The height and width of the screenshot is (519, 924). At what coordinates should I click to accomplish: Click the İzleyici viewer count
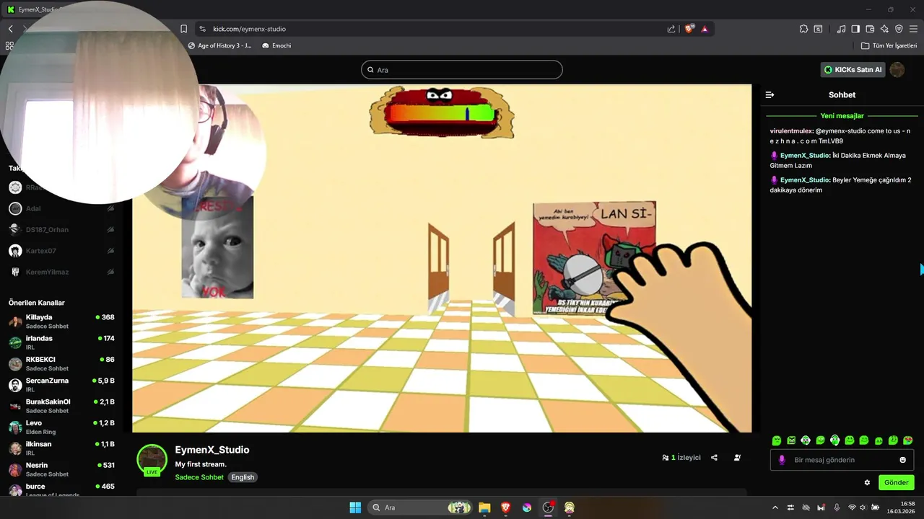tap(681, 458)
